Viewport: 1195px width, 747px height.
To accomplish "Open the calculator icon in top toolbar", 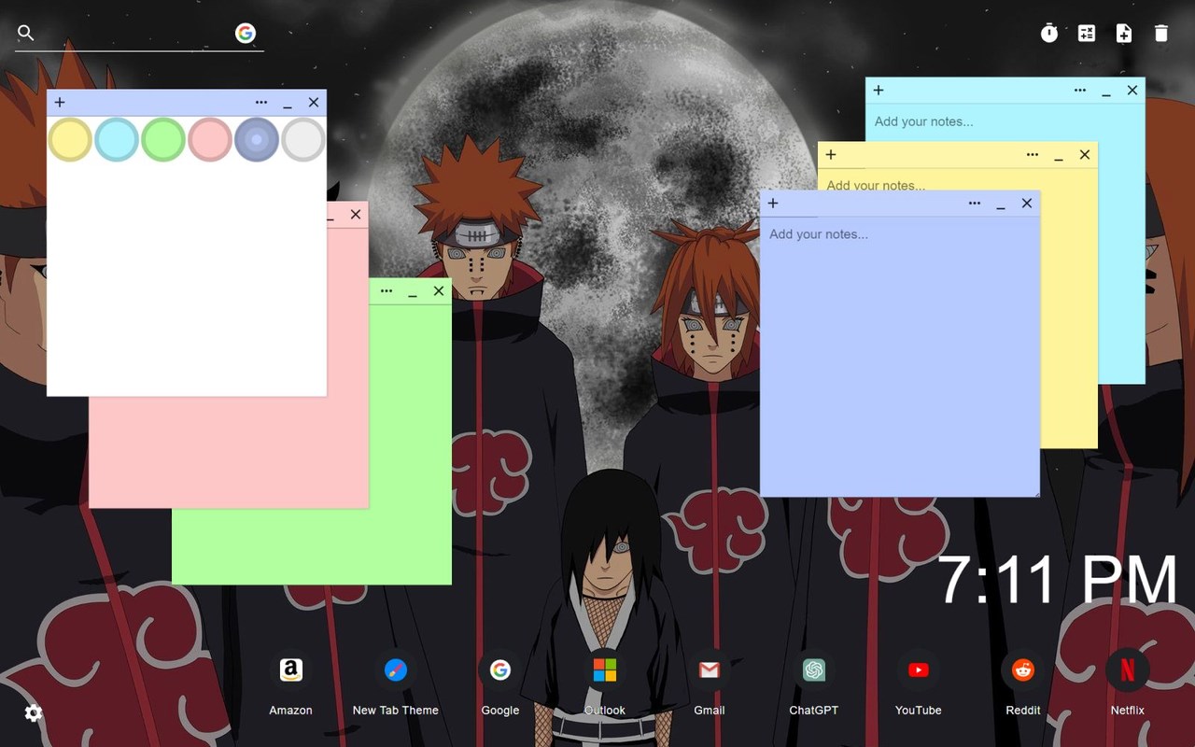I will point(1087,34).
